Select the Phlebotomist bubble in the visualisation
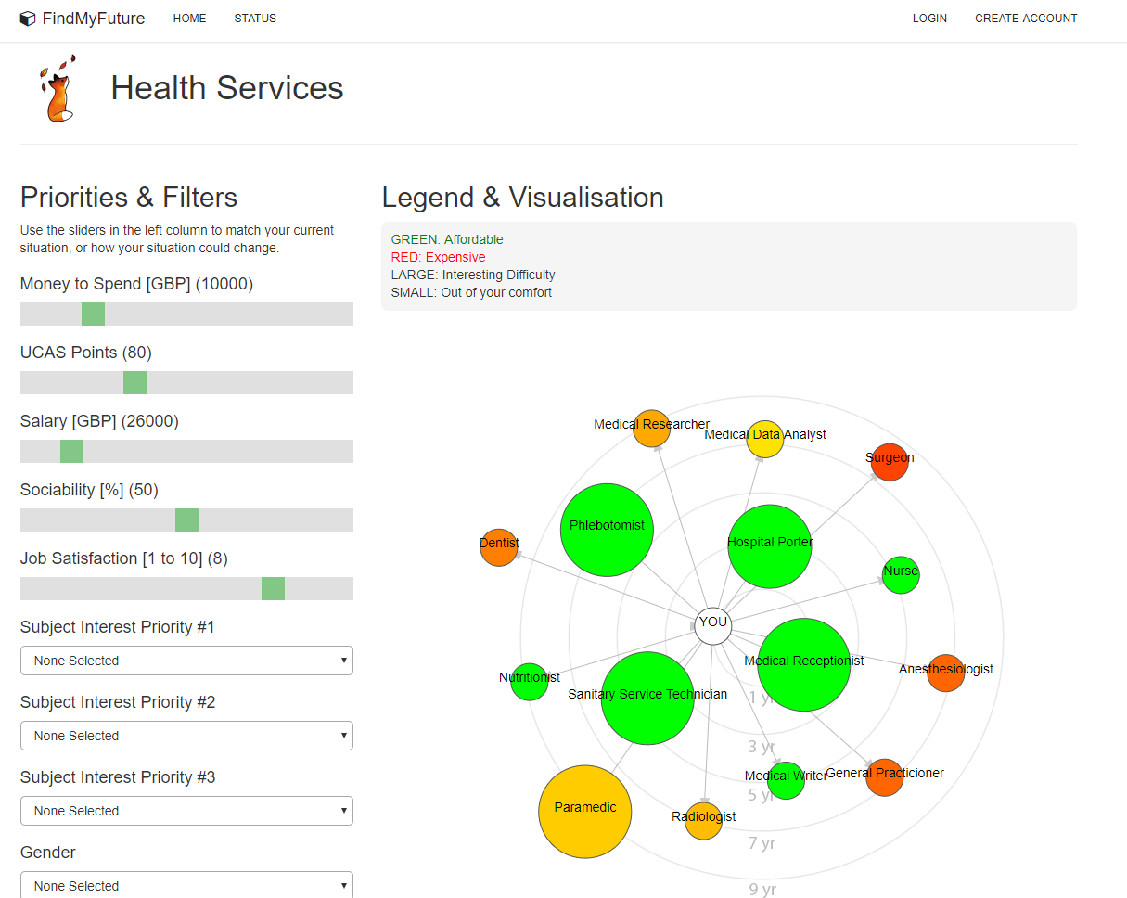Viewport: 1127px width, 898px height. coord(607,526)
